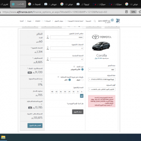Select the 36 month period

coord(61,92)
